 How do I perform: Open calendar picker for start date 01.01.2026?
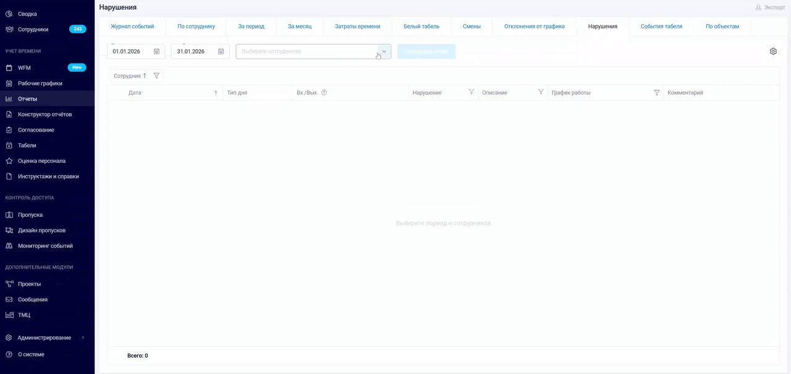[x=156, y=52]
